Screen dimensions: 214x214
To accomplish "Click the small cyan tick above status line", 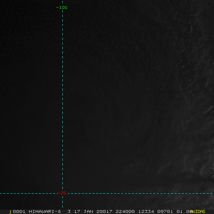I will 62,206.
